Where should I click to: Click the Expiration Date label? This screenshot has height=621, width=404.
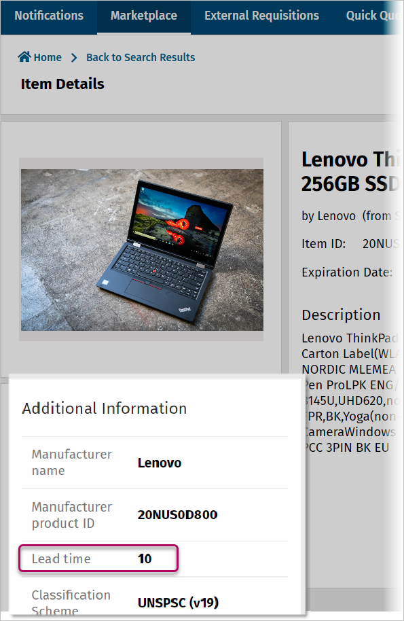point(347,272)
